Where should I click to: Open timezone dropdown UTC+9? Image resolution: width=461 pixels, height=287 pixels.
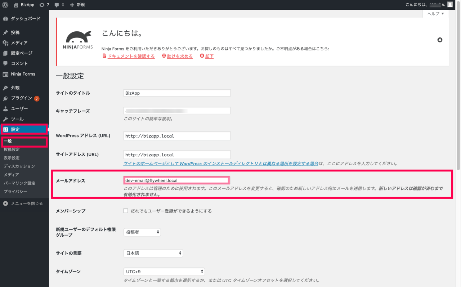click(164, 272)
